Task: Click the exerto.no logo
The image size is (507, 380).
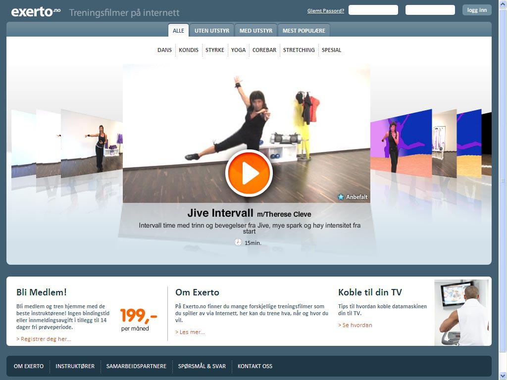Action: pyautogui.click(x=36, y=11)
